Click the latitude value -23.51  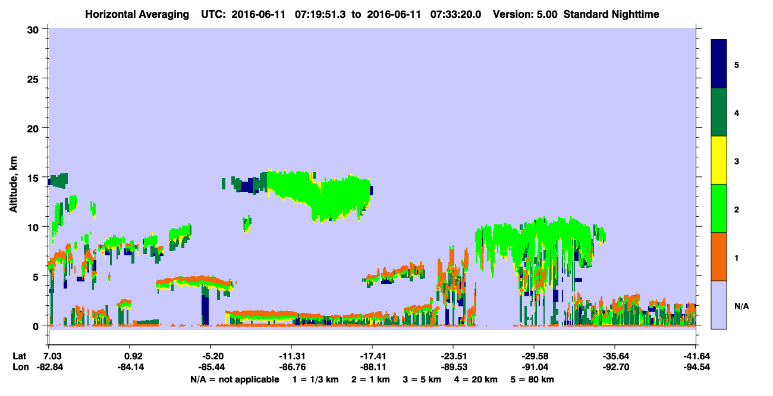click(453, 356)
